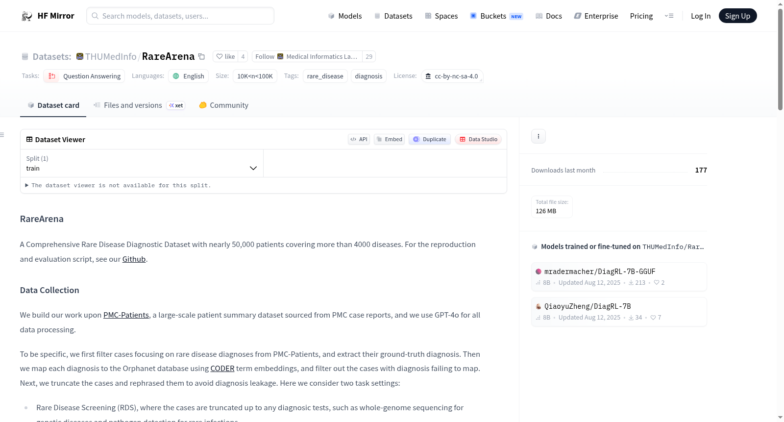Select the Question Answering task tag
Screen dimensions: 784x422
click(x=84, y=76)
